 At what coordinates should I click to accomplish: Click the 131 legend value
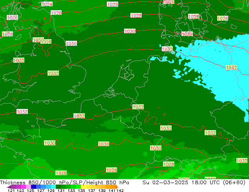tap(61, 190)
